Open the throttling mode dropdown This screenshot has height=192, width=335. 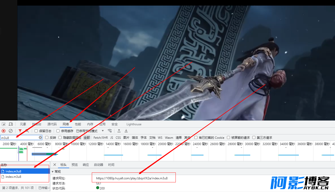point(90,131)
